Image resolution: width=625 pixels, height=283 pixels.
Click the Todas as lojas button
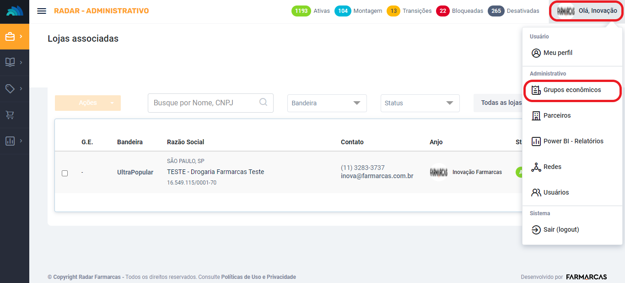pos(500,103)
